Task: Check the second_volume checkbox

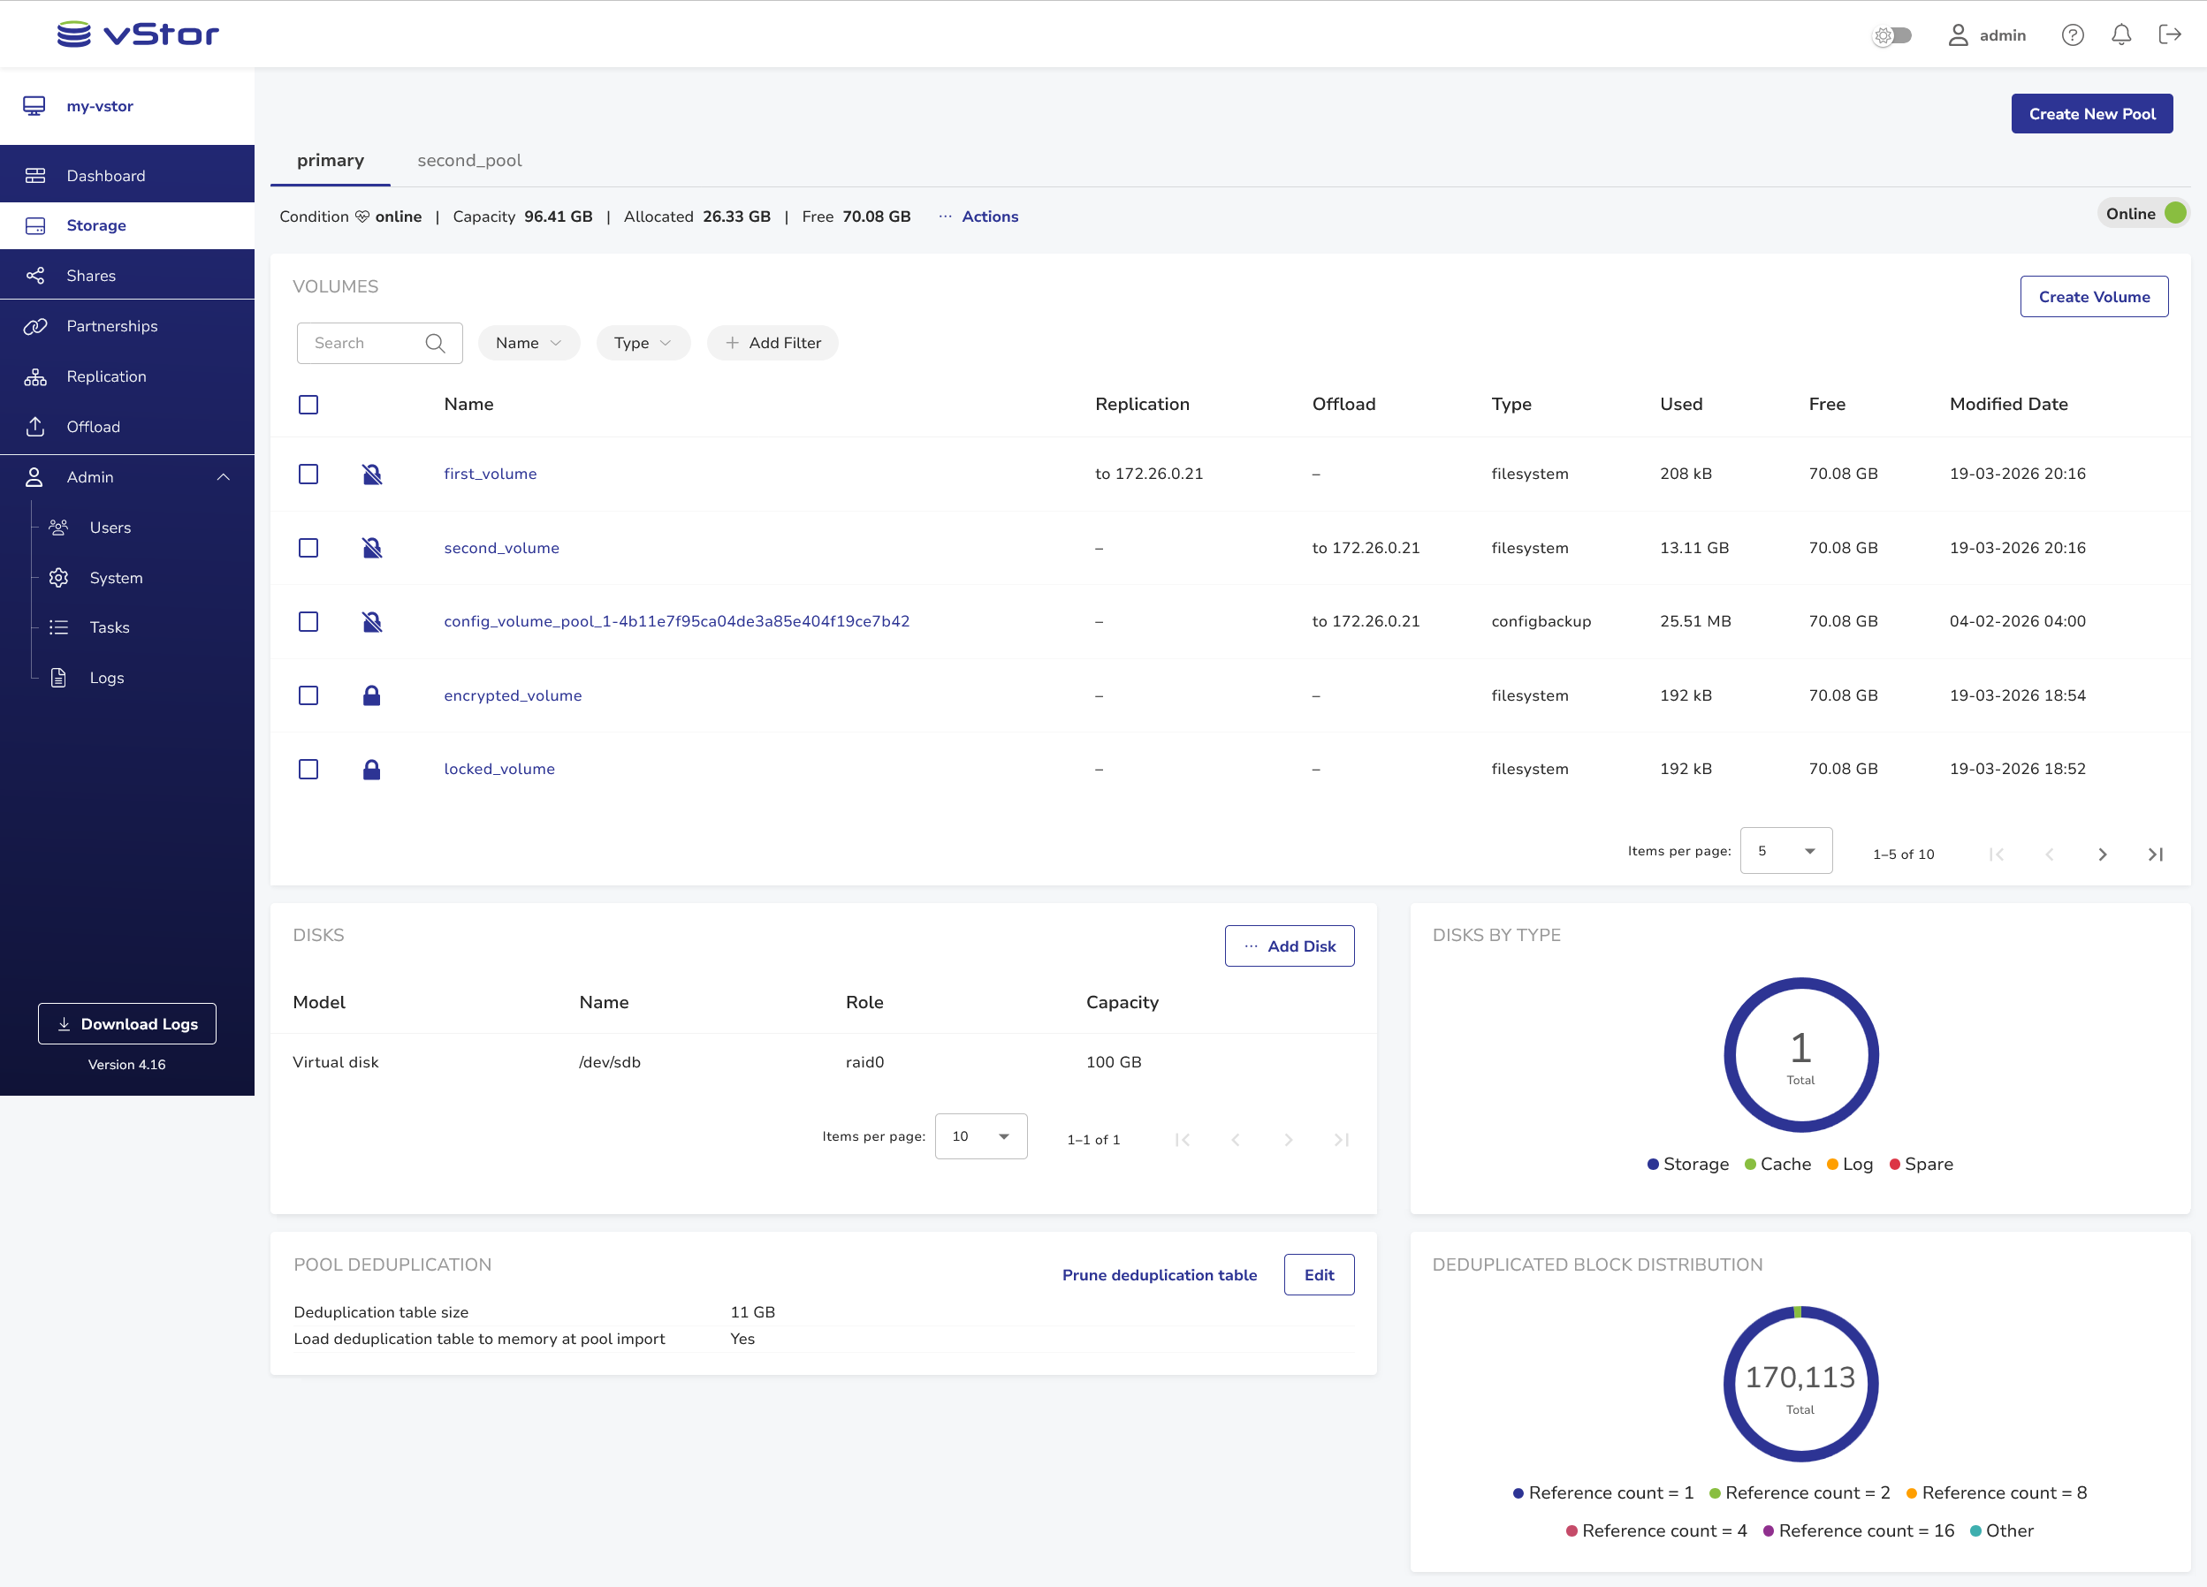Action: (x=308, y=548)
